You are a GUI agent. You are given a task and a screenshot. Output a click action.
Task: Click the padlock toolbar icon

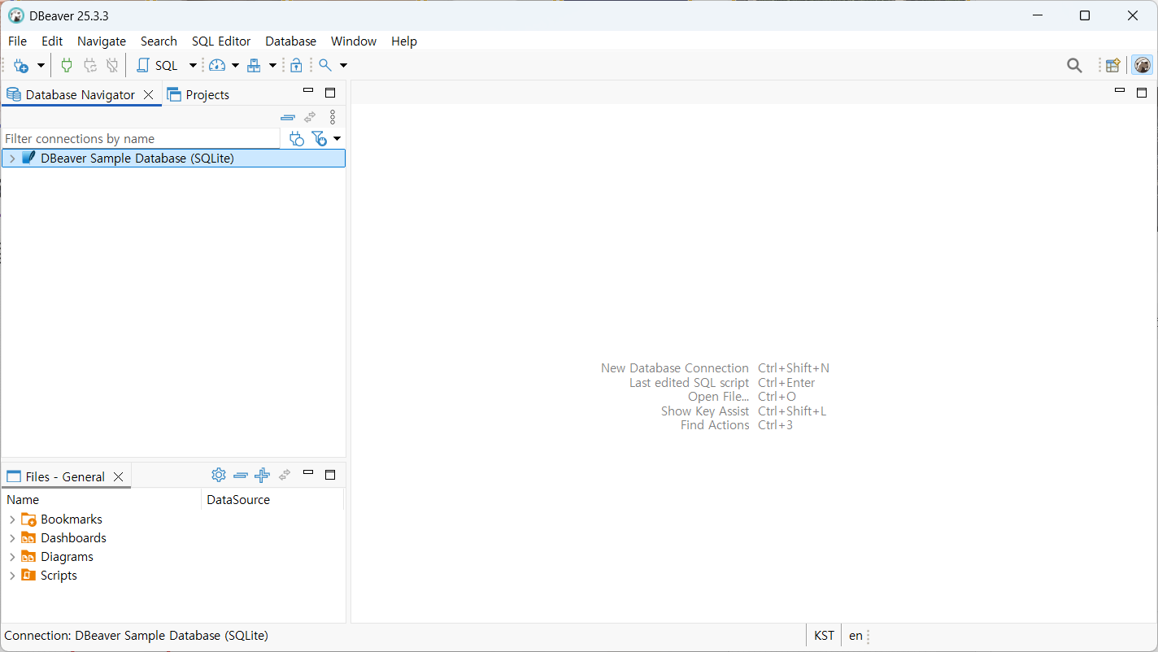pyautogui.click(x=296, y=65)
